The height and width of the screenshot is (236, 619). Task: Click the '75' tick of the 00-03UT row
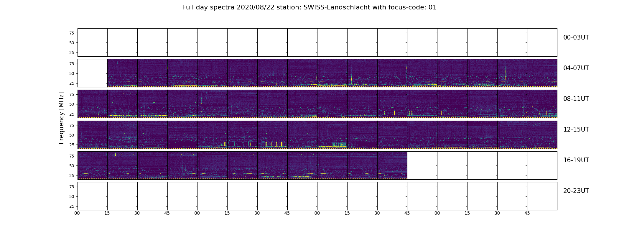(72, 33)
